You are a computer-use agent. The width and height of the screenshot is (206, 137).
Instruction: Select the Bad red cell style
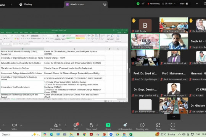[80, 36]
